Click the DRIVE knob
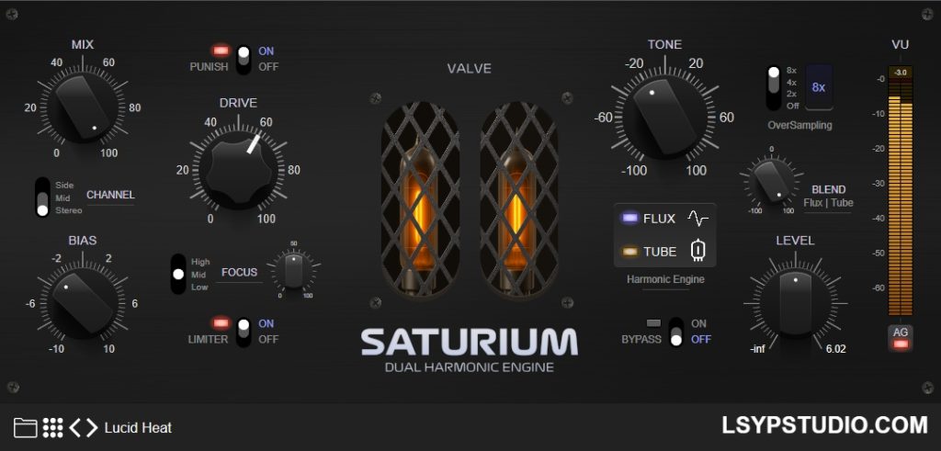Image resolution: width=941 pixels, height=451 pixels. pyautogui.click(x=238, y=170)
